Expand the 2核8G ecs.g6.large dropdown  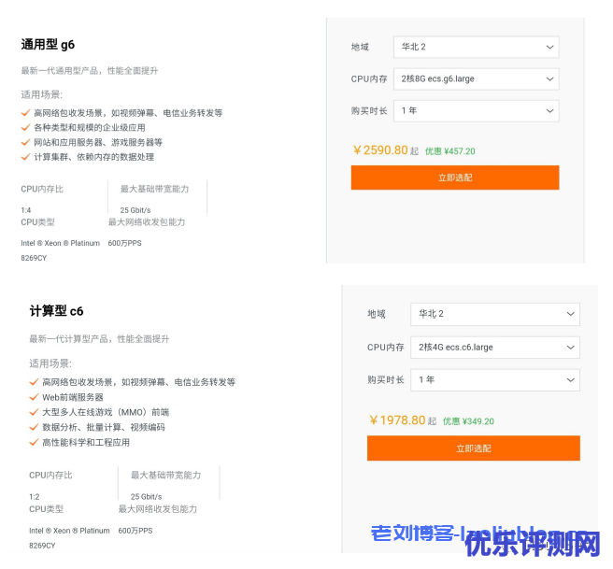click(476, 78)
